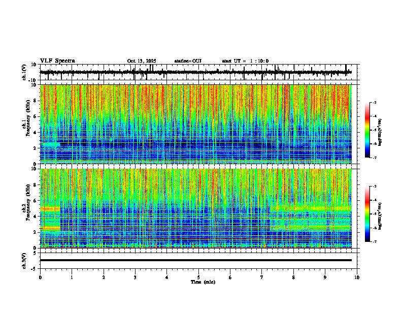Click inside the ch.2 spectrogram panel

pos(195,208)
